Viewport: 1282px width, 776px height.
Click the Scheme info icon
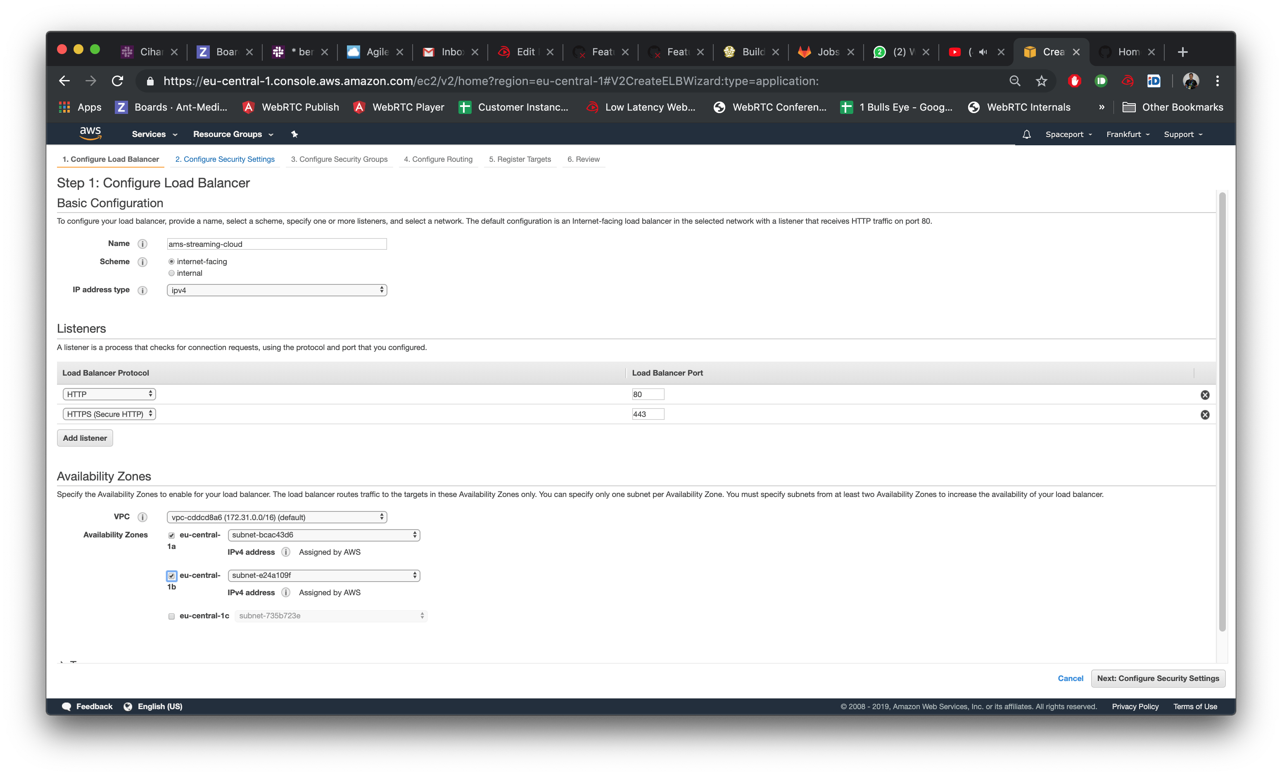(x=142, y=262)
